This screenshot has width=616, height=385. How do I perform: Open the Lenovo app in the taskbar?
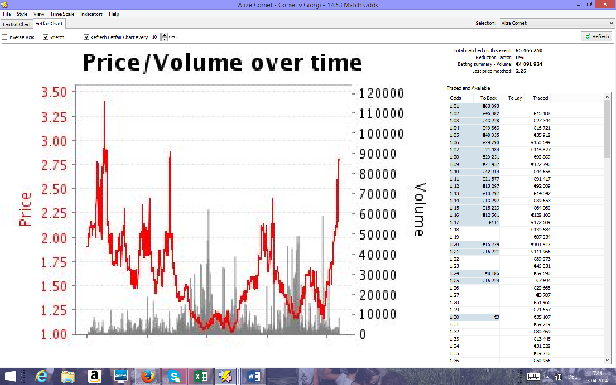pos(121,376)
